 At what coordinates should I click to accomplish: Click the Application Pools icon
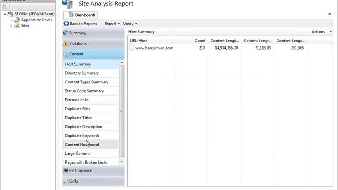(17, 20)
